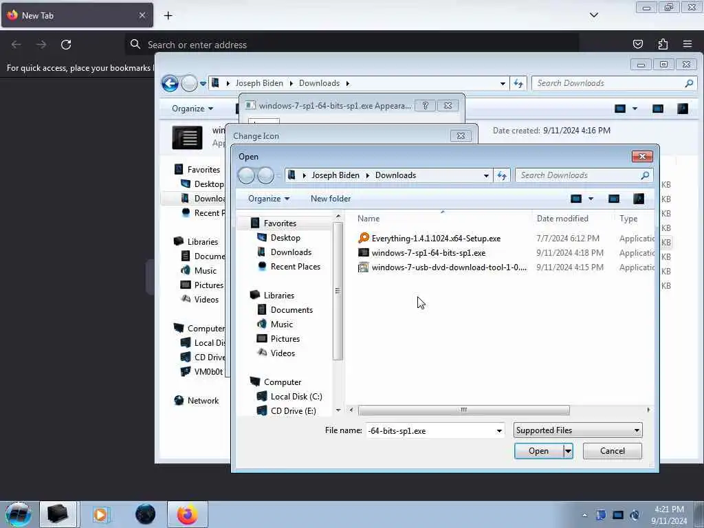Viewport: 704px width, 528px height.
Task: Open Desktop in Open dialog sidebar
Action: [x=285, y=237]
